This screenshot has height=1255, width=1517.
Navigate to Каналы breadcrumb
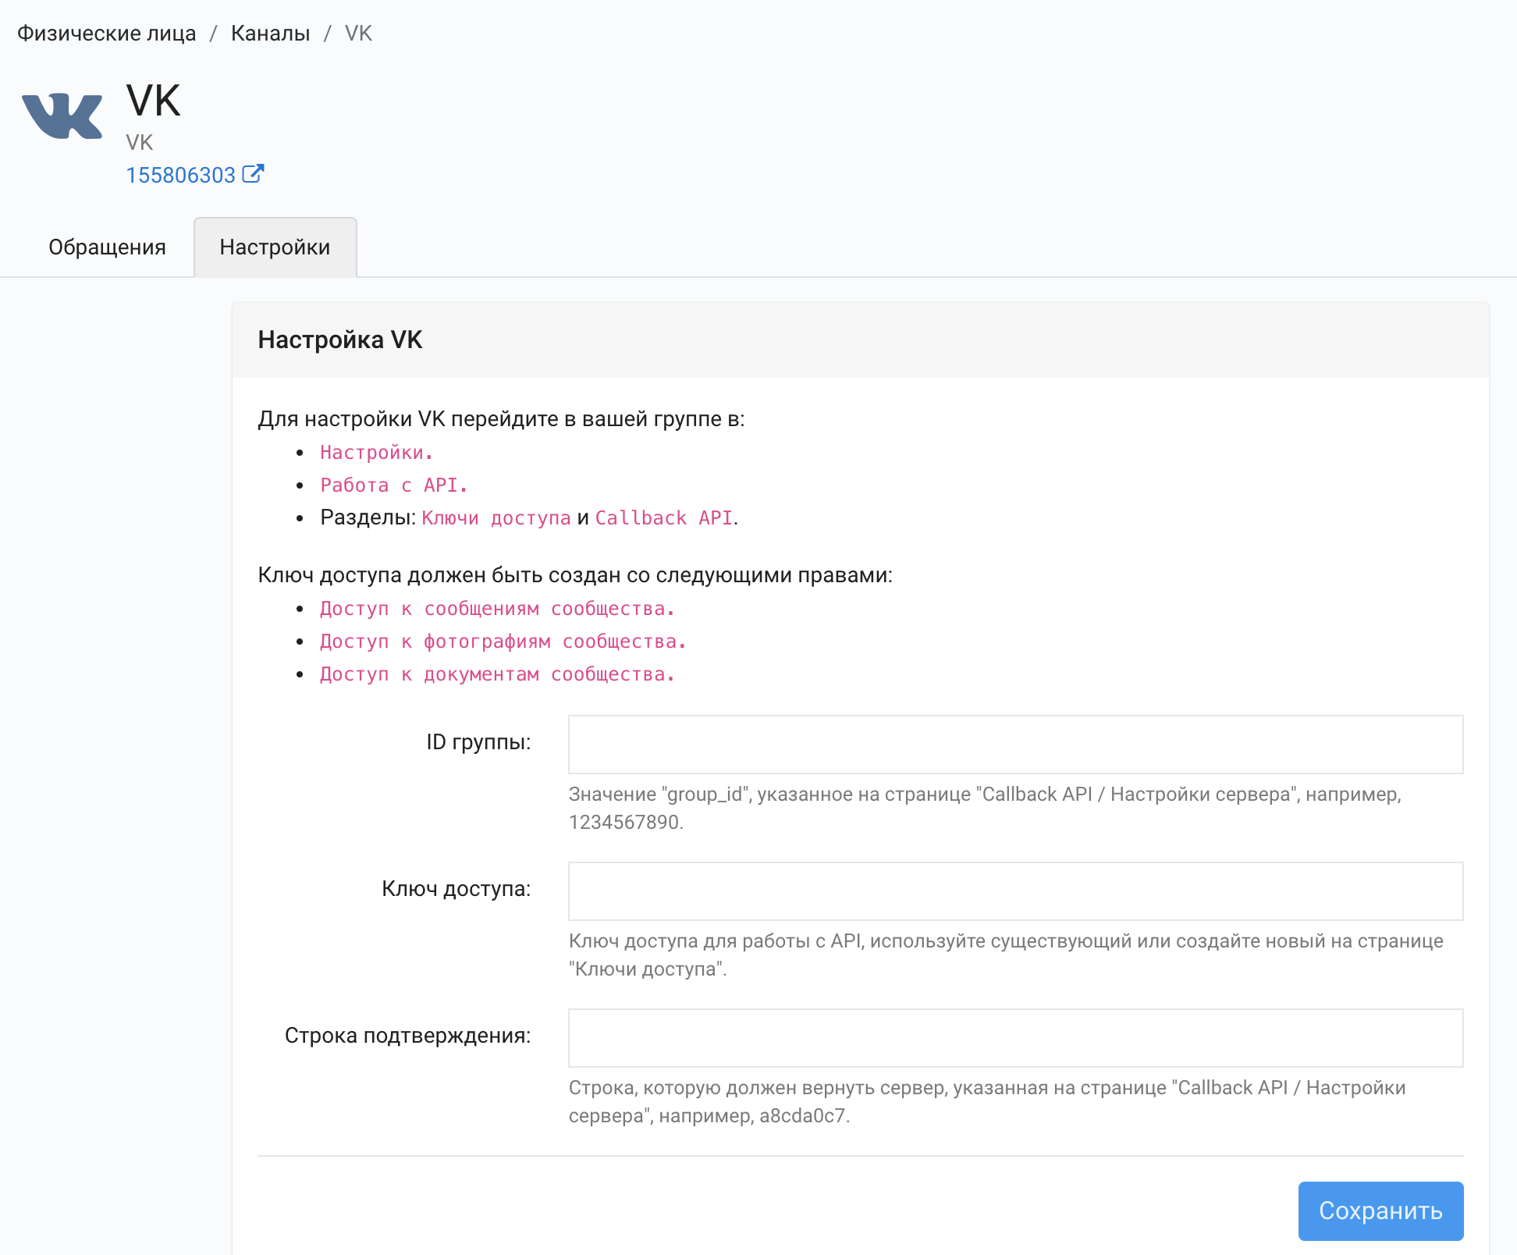coord(271,34)
